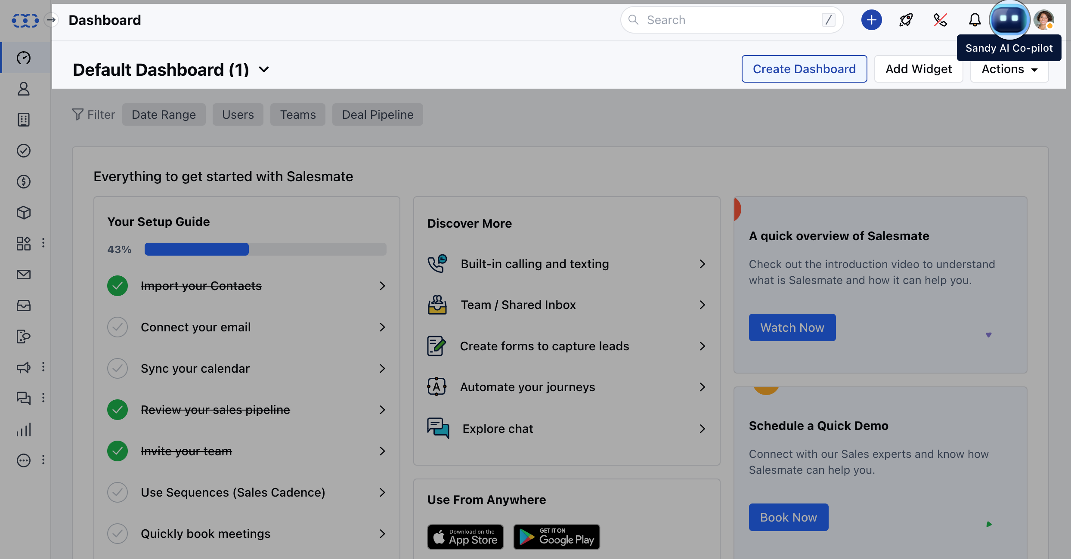Open Products cube icon in sidebar
1071x559 pixels.
tap(24, 213)
